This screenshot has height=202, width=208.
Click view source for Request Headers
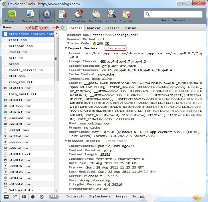coord(115,48)
